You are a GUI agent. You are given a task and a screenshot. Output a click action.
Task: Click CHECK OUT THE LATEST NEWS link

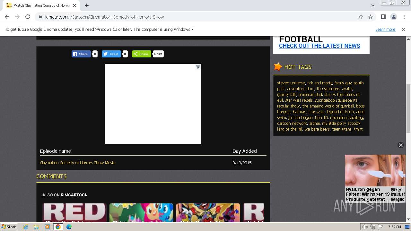click(319, 46)
